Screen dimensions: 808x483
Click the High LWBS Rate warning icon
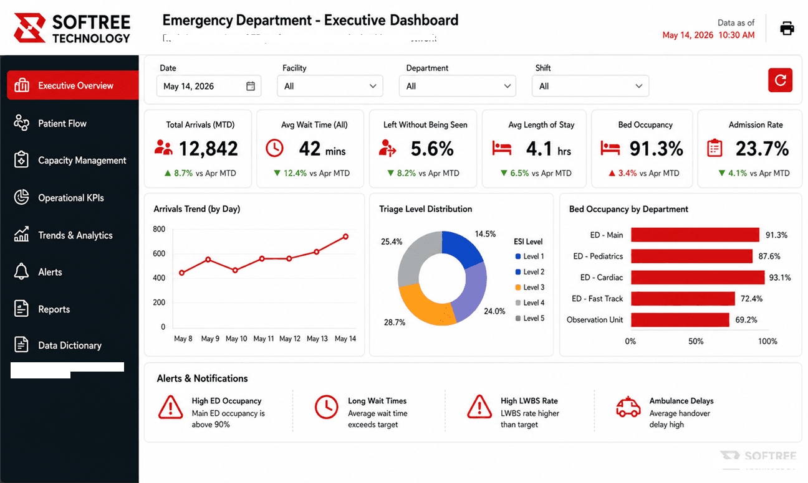[x=479, y=406]
